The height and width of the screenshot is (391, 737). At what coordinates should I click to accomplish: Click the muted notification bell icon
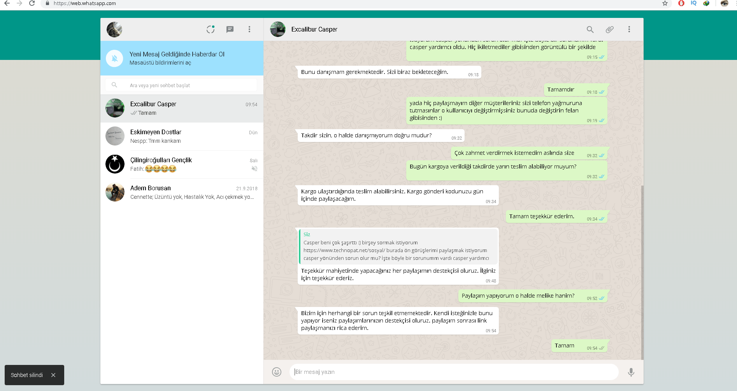pos(115,58)
